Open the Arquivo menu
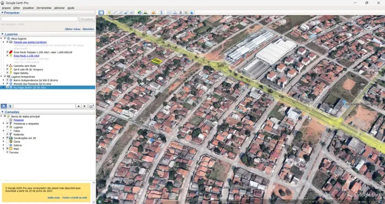This screenshot has height=204, width=385. point(6,8)
